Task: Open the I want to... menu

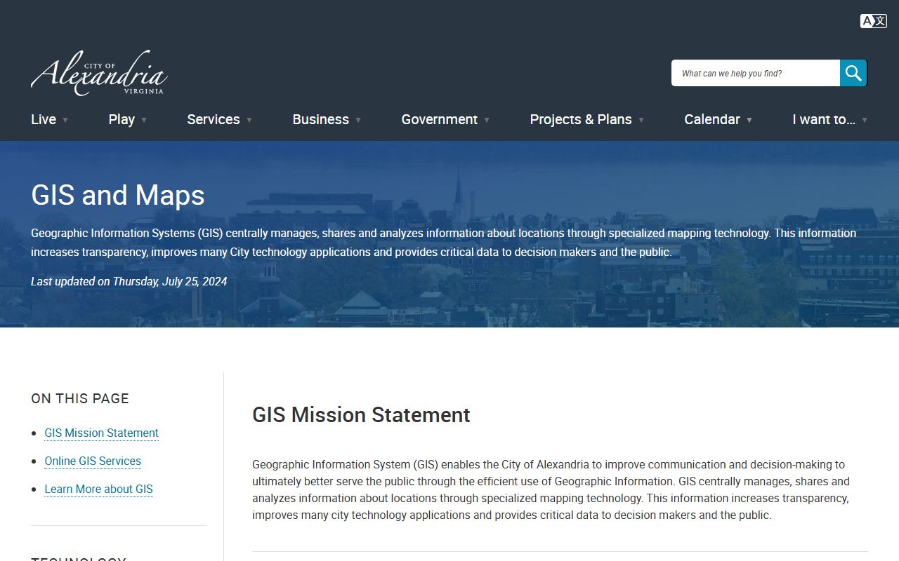Action: 824,119
